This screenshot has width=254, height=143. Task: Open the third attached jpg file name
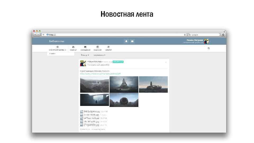click(92, 118)
